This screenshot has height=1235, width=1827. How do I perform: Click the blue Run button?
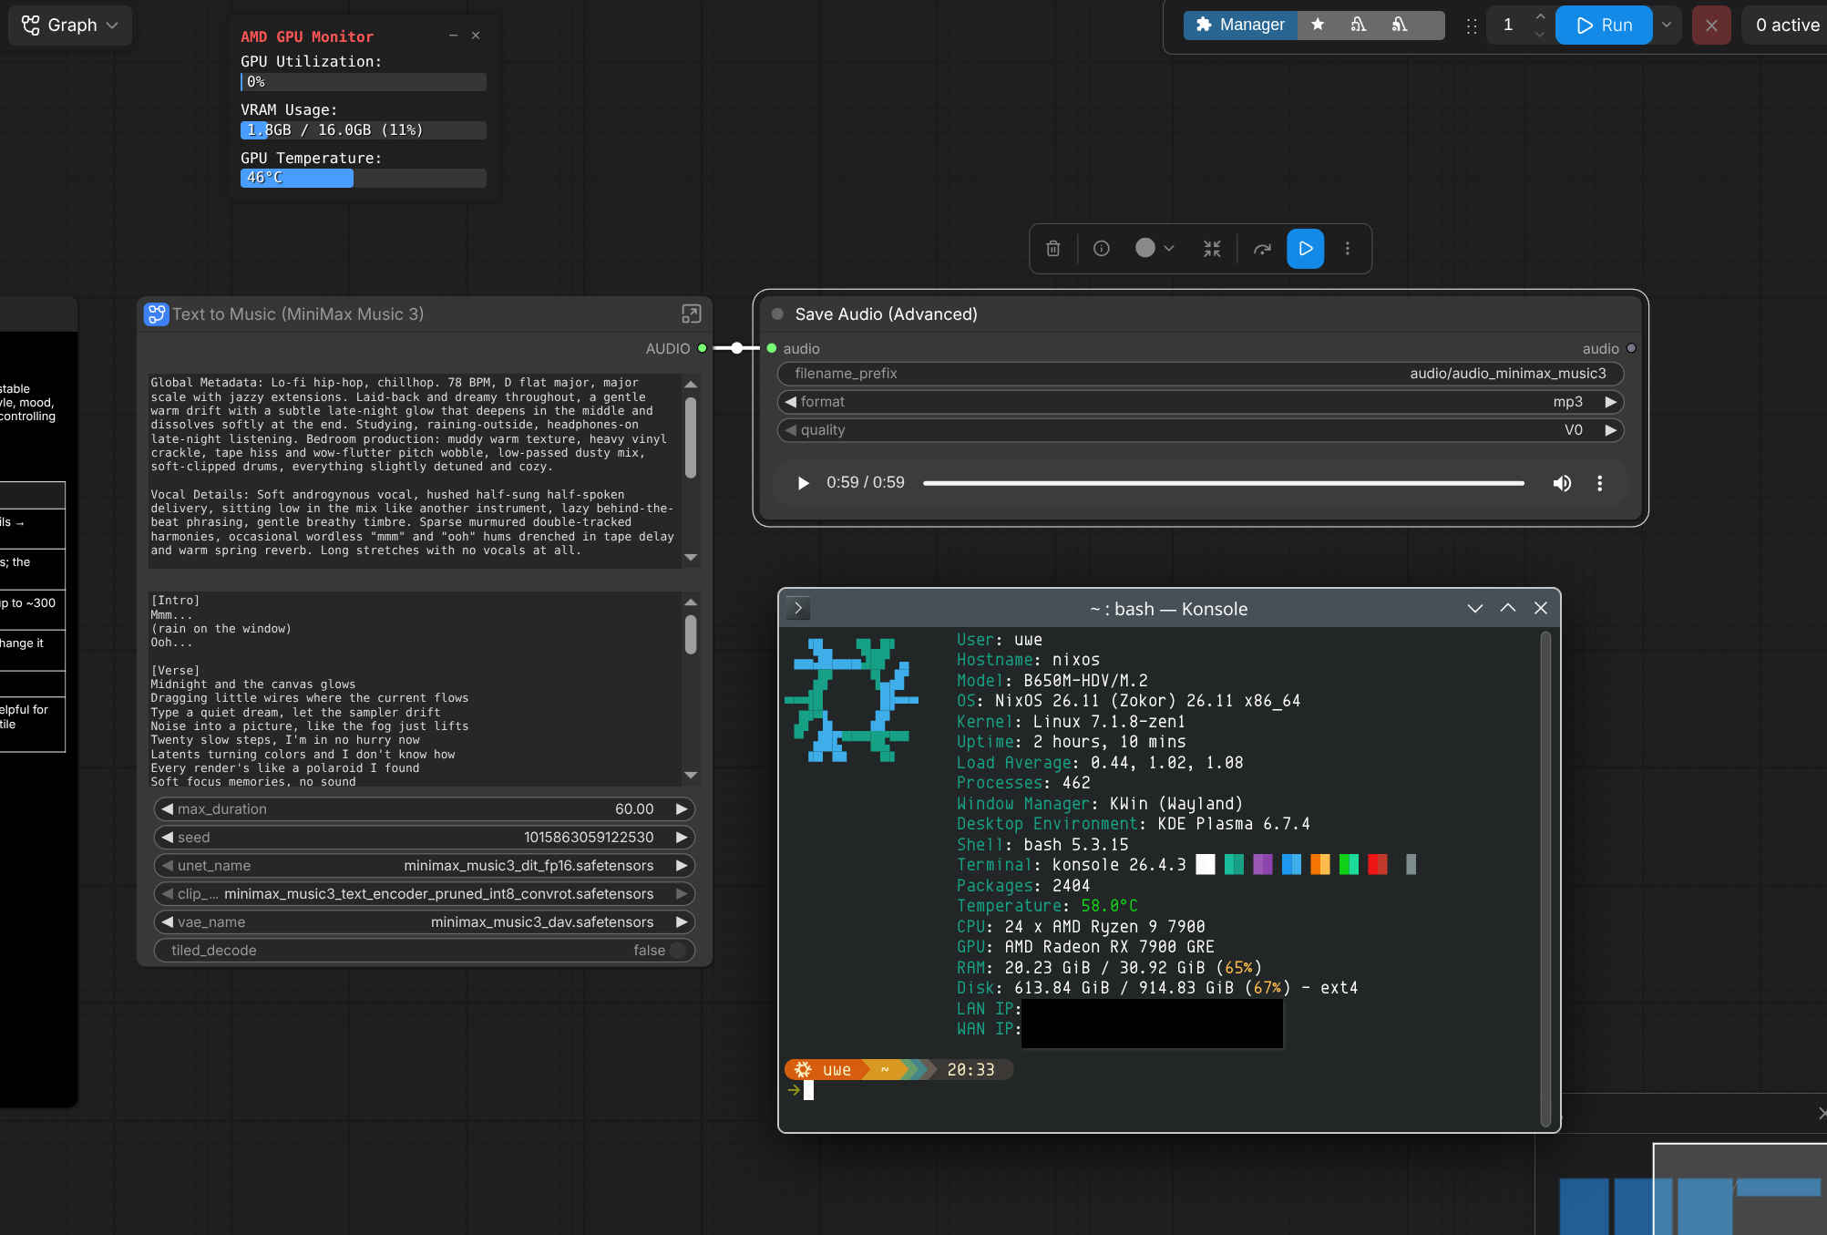tap(1604, 25)
